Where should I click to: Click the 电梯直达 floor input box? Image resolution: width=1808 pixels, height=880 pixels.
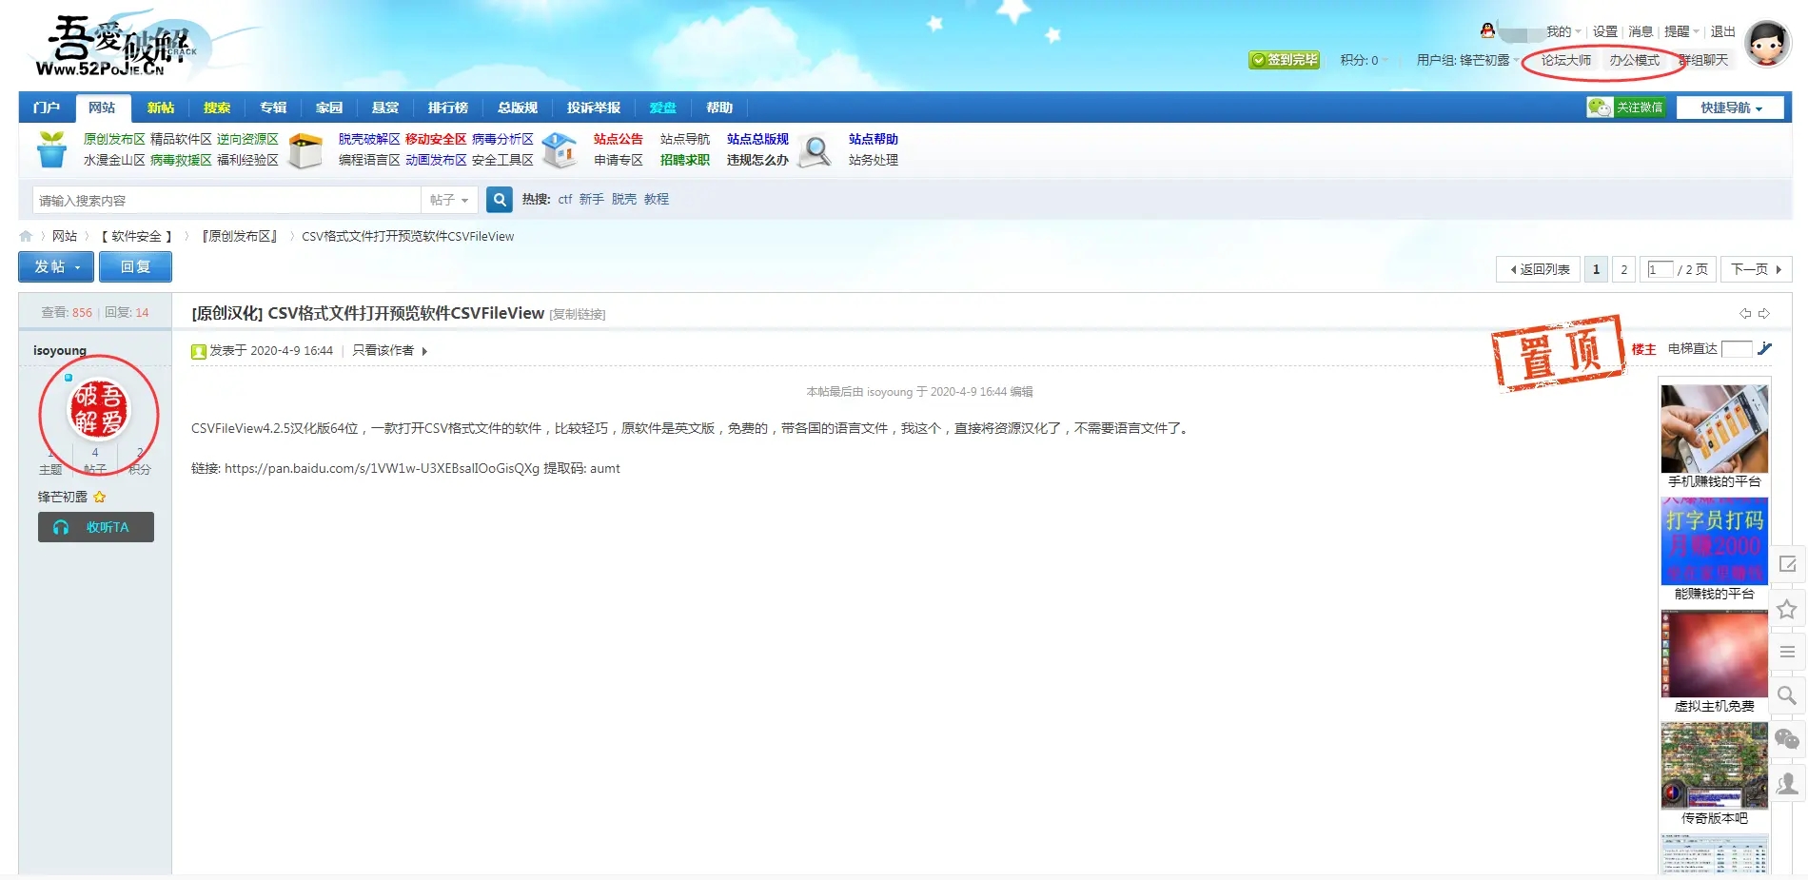(1737, 349)
